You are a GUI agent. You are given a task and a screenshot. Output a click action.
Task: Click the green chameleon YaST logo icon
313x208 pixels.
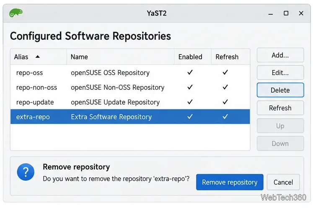pos(16,13)
